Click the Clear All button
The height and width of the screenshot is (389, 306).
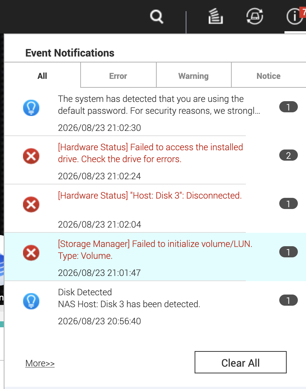240,362
